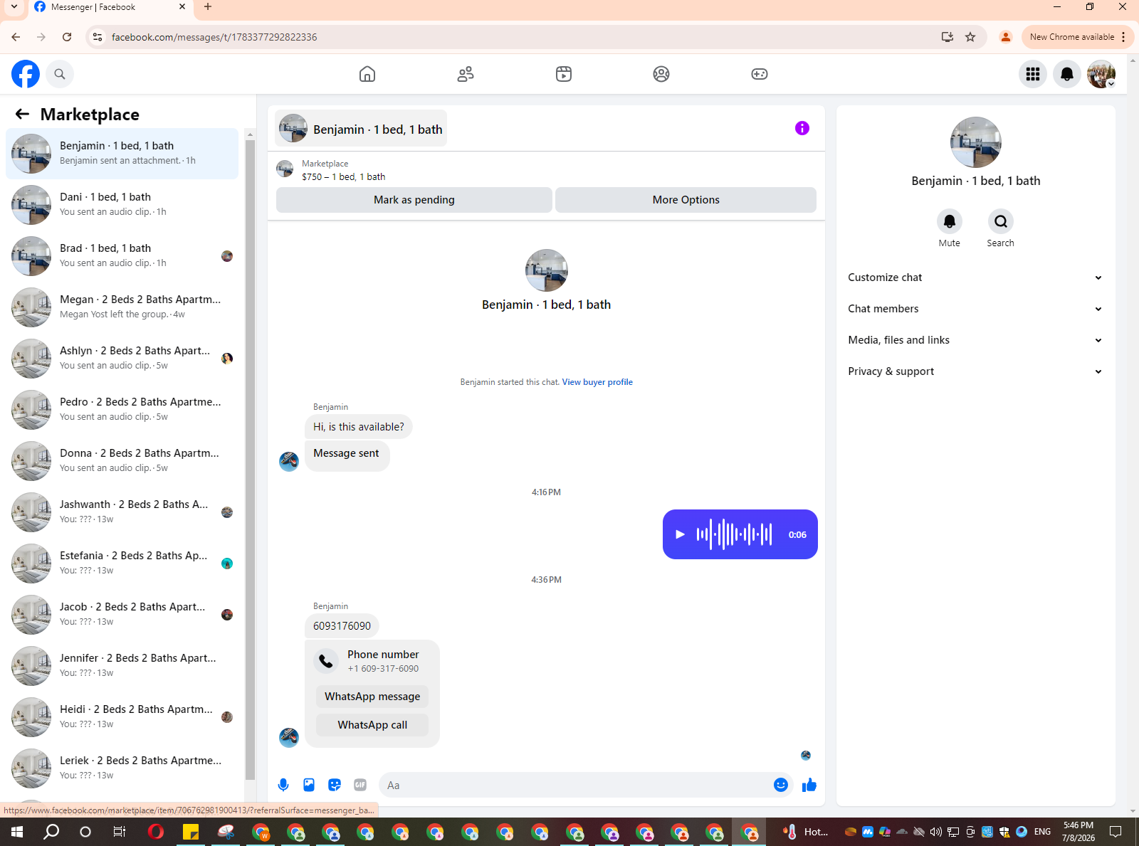The height and width of the screenshot is (846, 1139).
Task: Open Megan 2 Beds 2 Baths conversation
Action: (122, 307)
